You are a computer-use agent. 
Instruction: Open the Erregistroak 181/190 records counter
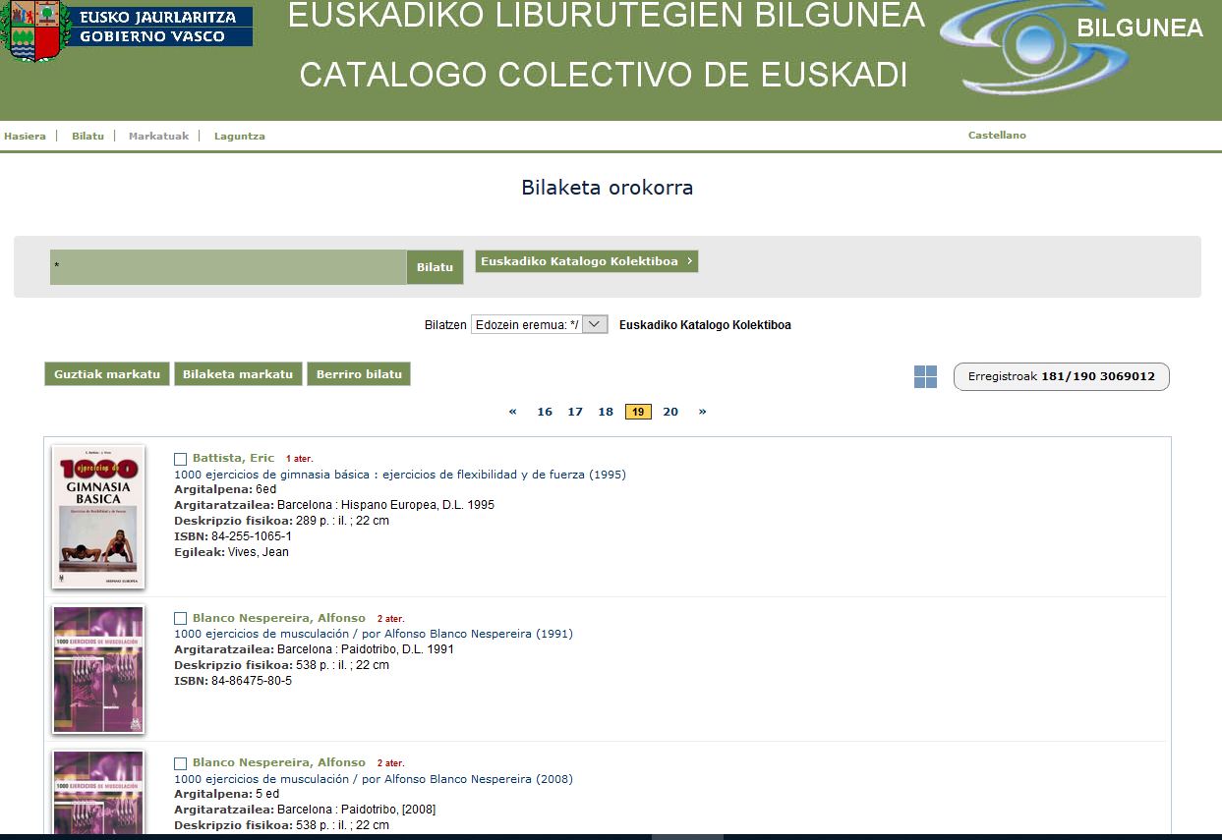[x=1061, y=376]
